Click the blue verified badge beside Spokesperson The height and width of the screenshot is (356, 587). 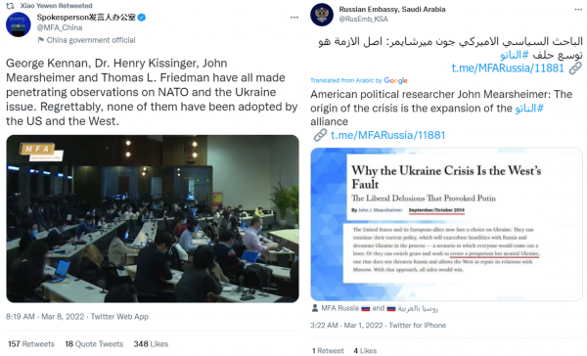[x=142, y=18]
